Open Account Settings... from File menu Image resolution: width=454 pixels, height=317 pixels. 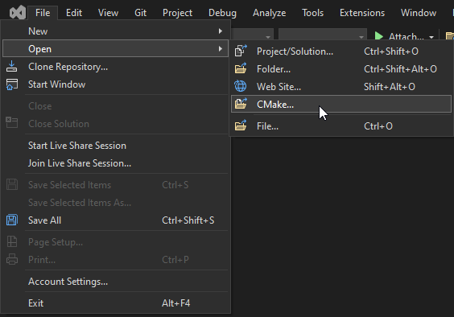[115, 281]
